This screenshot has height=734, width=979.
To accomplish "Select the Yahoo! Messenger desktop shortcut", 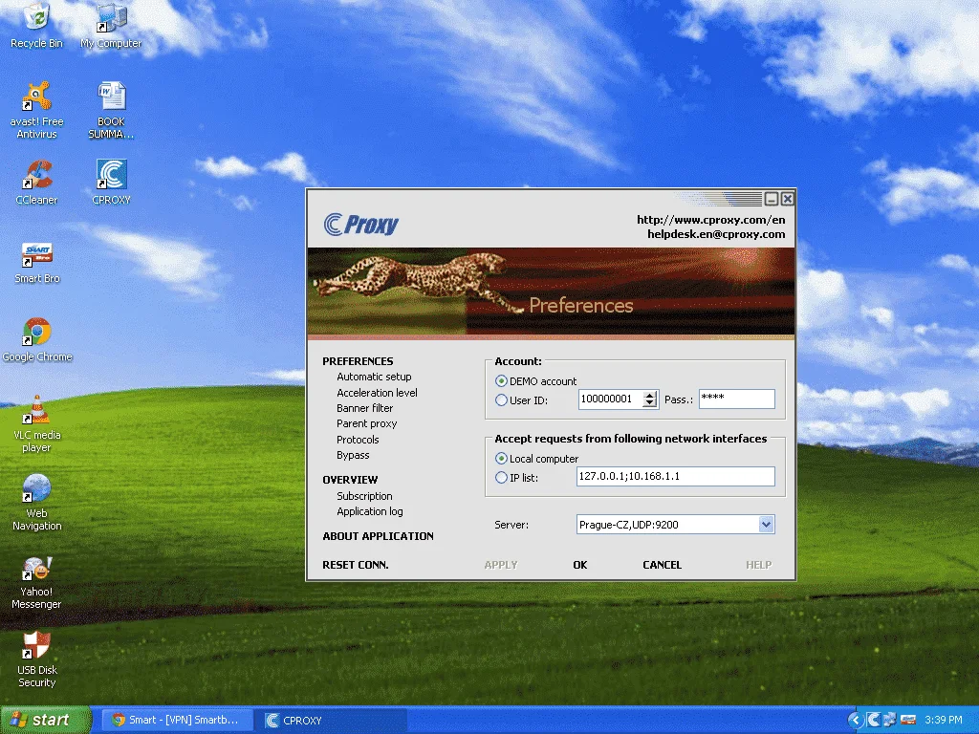I will tap(37, 582).
